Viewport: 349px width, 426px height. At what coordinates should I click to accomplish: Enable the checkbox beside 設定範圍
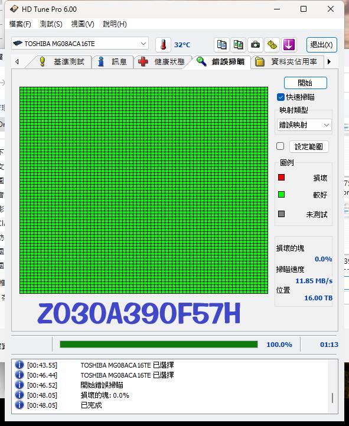point(280,146)
